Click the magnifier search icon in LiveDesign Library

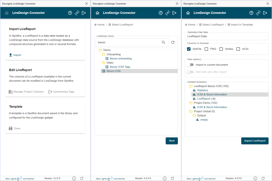click(x=164, y=43)
